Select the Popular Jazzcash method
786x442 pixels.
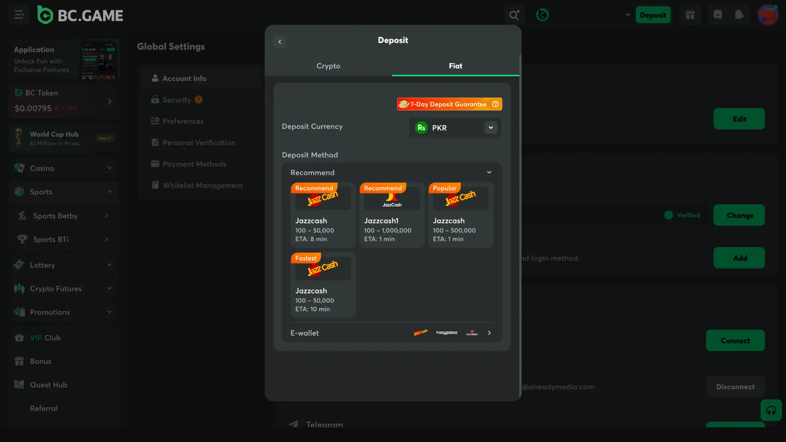tap(461, 215)
